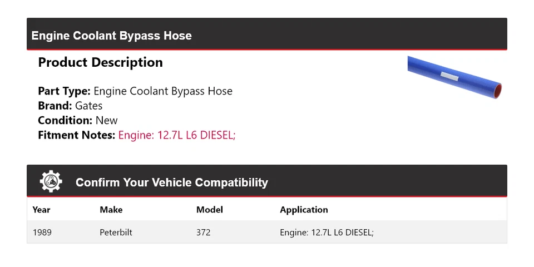Click the Condition New text

[x=106, y=120]
